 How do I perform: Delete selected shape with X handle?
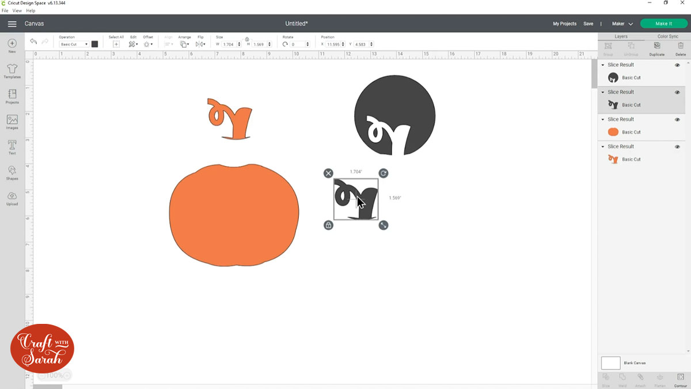click(x=328, y=173)
